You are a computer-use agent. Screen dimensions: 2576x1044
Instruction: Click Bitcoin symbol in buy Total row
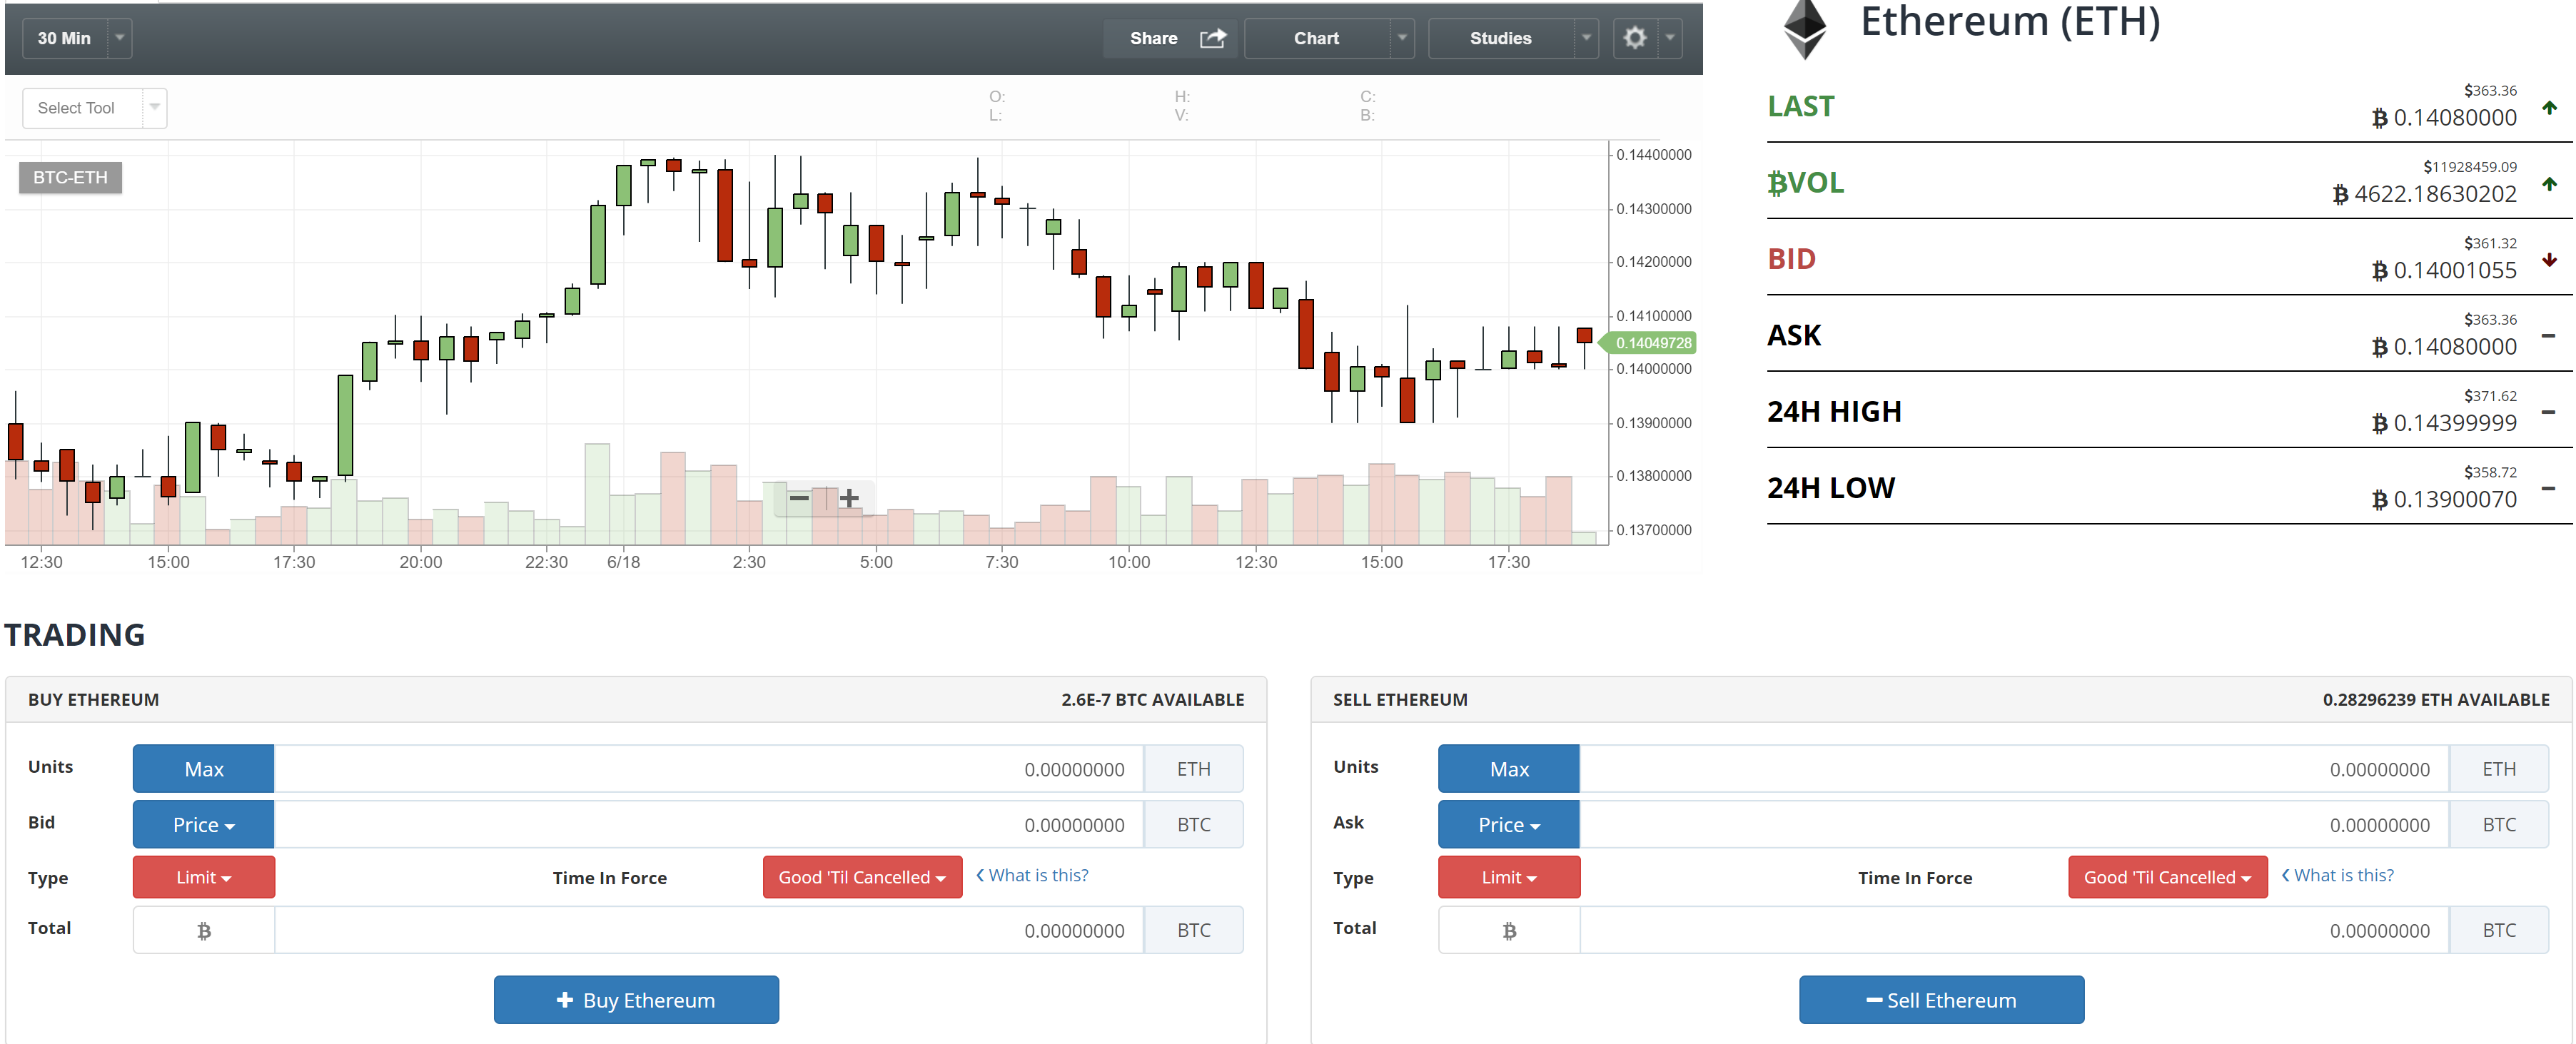tap(204, 930)
